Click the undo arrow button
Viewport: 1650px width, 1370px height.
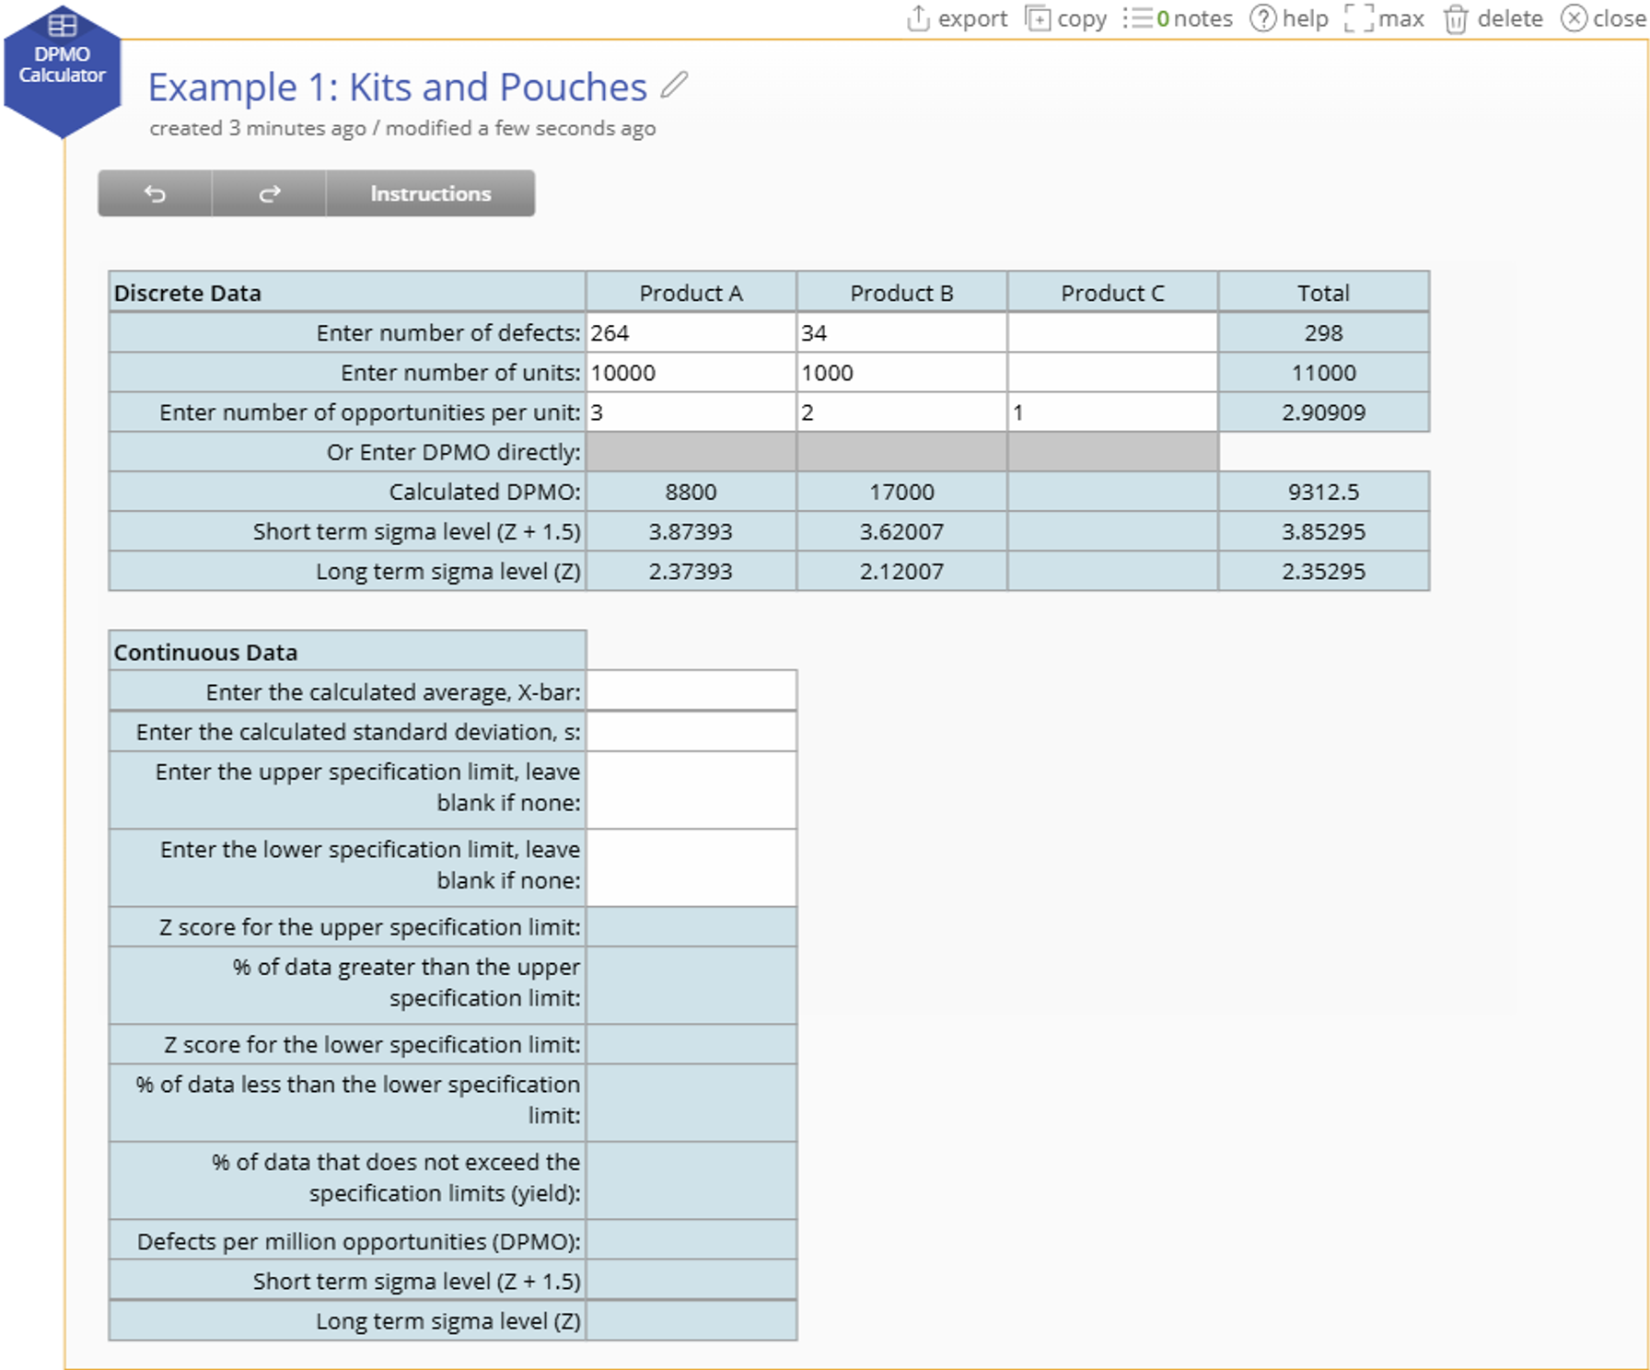click(155, 193)
